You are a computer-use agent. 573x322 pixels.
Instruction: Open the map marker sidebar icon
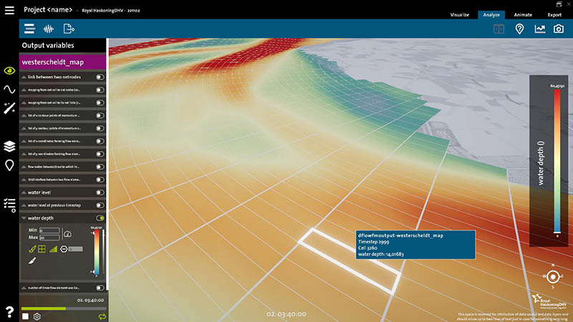click(9, 165)
